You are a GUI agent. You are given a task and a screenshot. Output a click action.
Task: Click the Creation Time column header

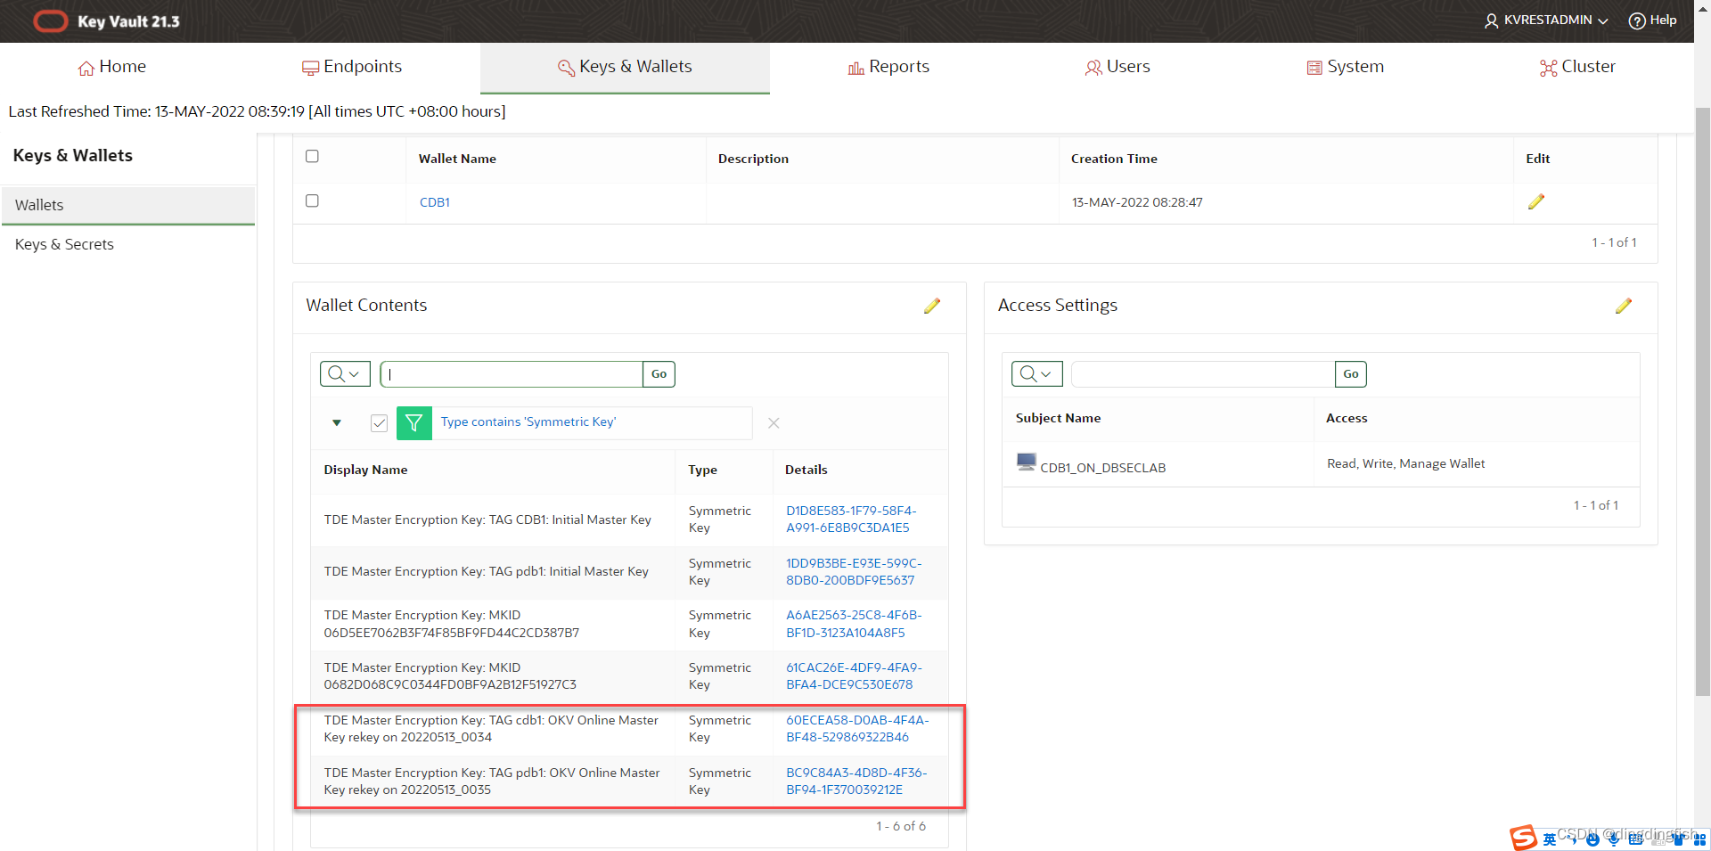coord(1114,159)
